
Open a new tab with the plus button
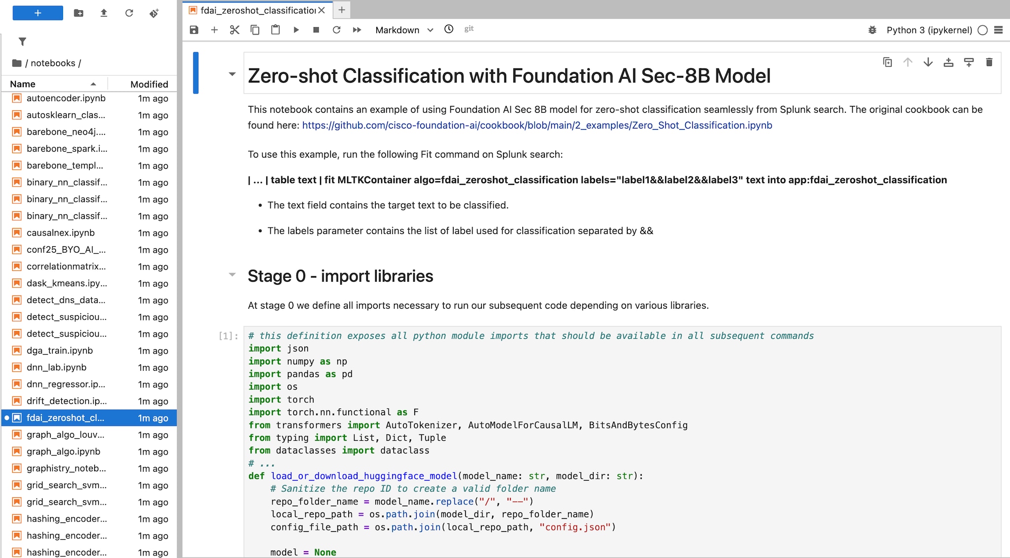[x=341, y=10]
